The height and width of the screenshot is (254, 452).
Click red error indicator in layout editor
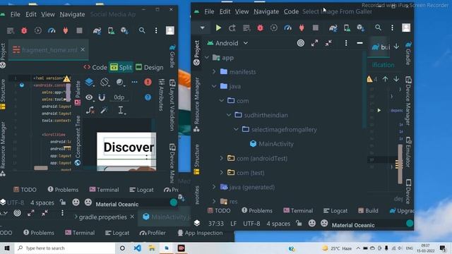(x=148, y=82)
